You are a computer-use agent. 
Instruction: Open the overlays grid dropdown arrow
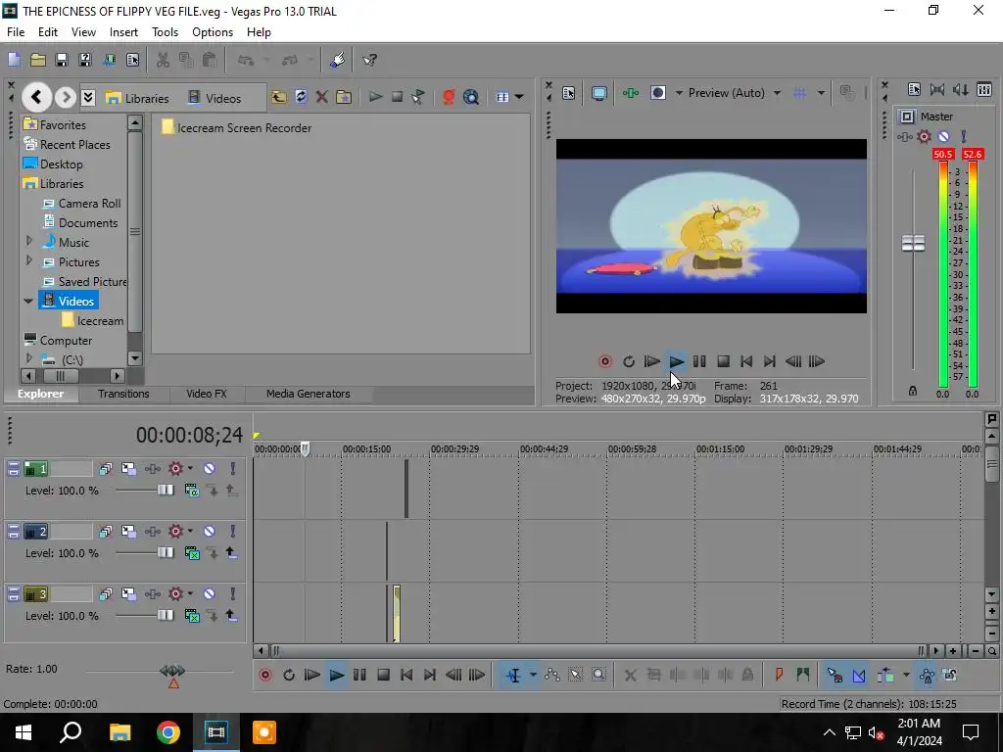821,93
